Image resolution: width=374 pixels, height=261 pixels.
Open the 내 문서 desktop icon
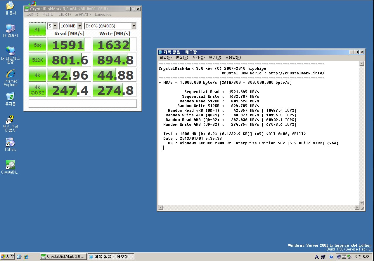point(10,8)
